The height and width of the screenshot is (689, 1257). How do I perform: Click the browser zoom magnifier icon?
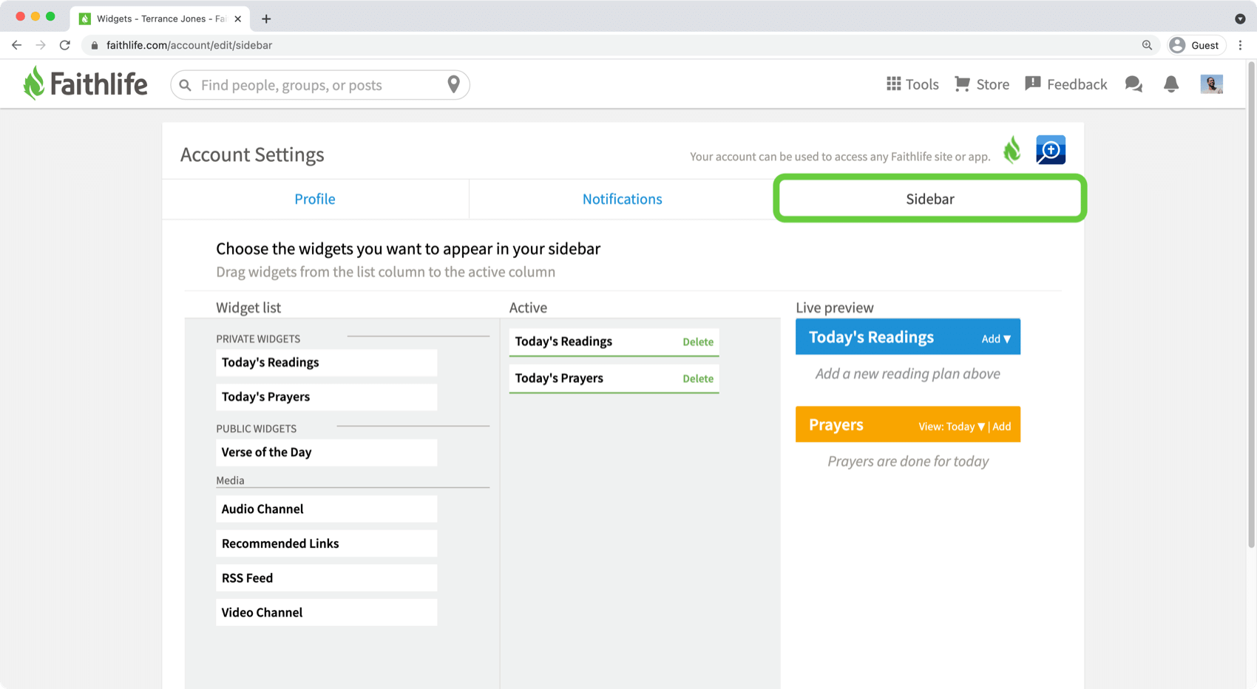(1147, 45)
